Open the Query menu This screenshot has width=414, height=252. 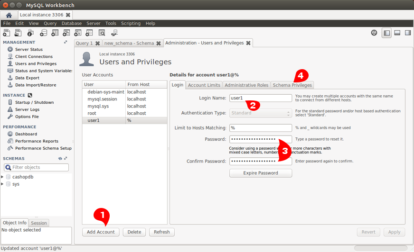(50, 23)
